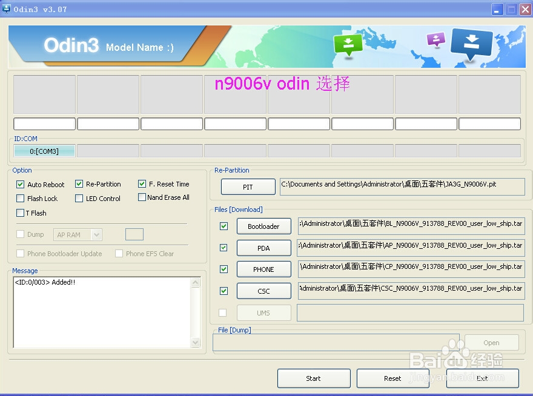This screenshot has height=396, width=533.
Task: Click the purple download banner icon
Action: click(435, 39)
